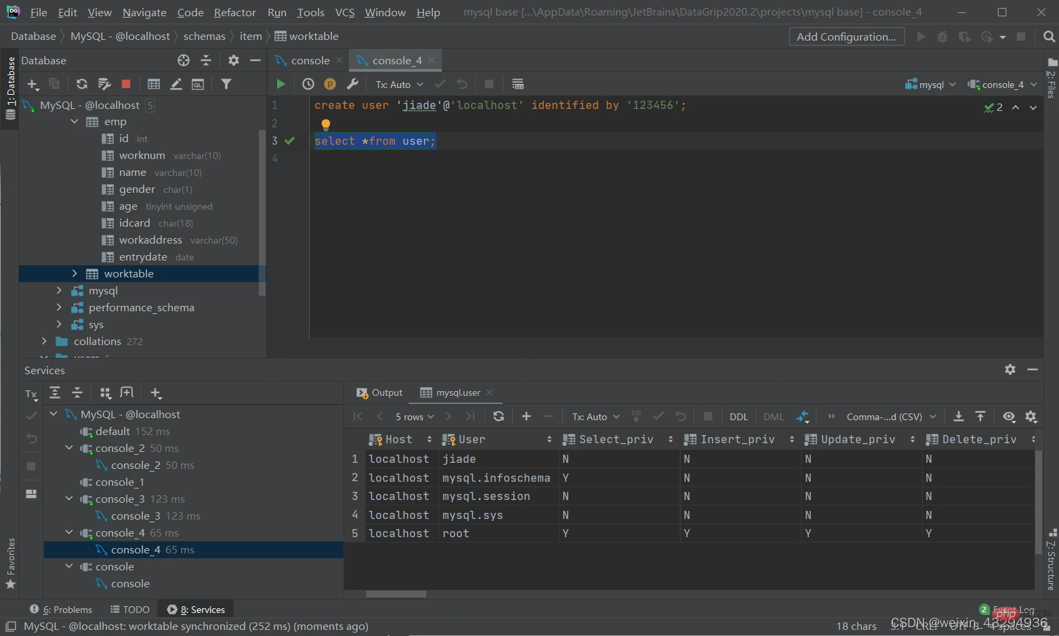This screenshot has width=1059, height=636.
Task: Open the Services panel gear settings
Action: pyautogui.click(x=1010, y=369)
